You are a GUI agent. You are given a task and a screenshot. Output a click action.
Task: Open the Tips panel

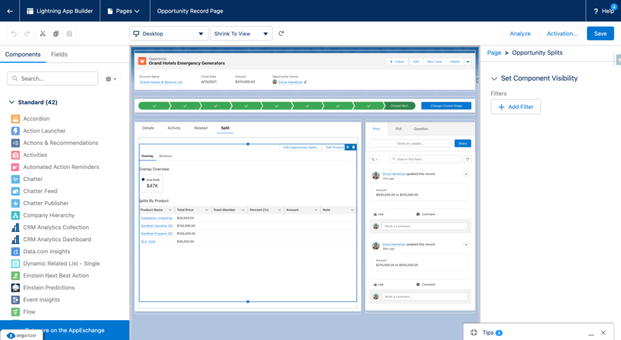coord(488,333)
